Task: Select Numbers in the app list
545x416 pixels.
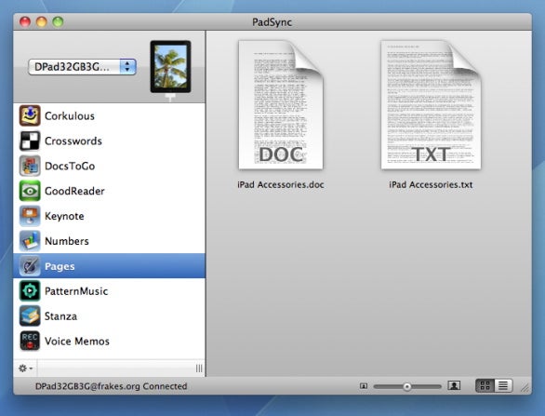Action: pos(109,241)
